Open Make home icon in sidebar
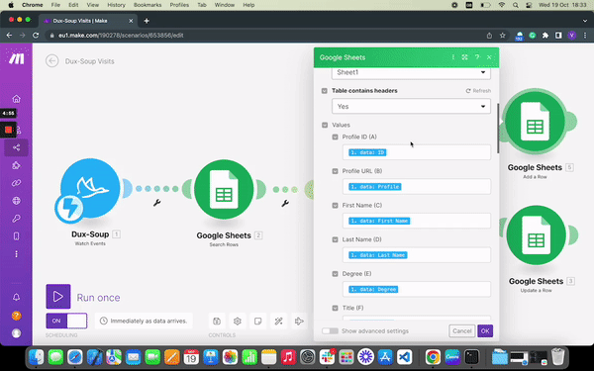The width and height of the screenshot is (594, 371). click(x=16, y=99)
